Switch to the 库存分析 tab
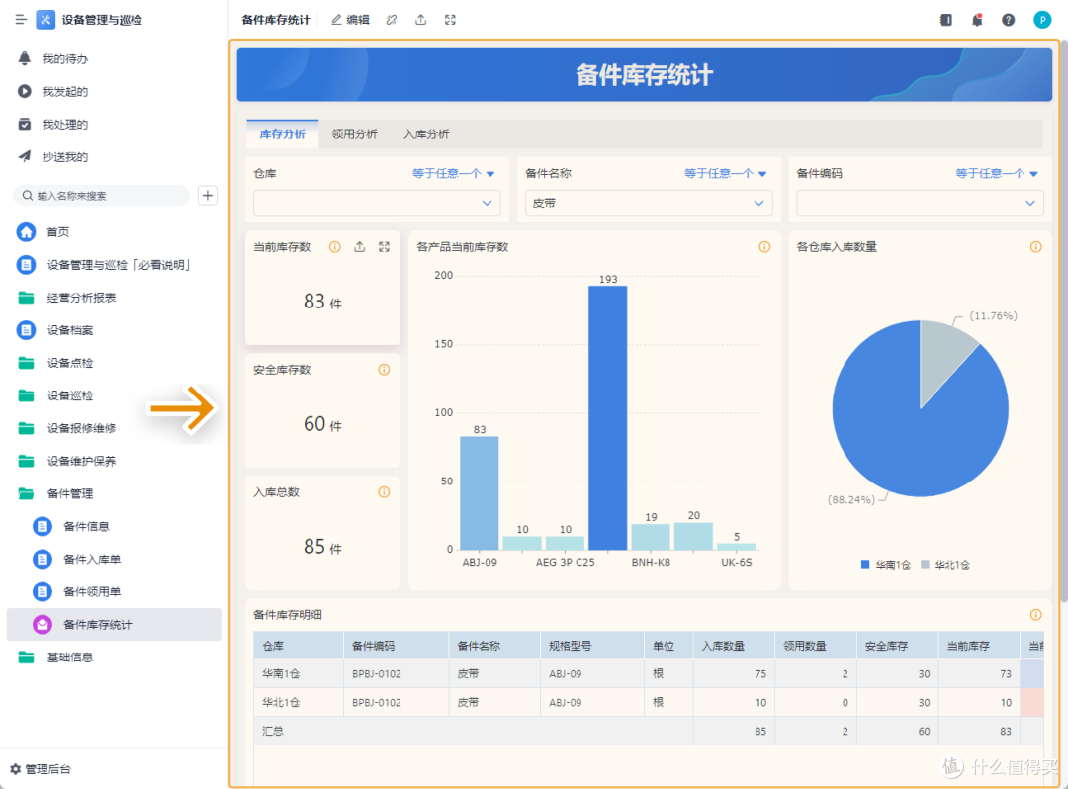Viewport: 1068px width, 789px height. (x=283, y=134)
